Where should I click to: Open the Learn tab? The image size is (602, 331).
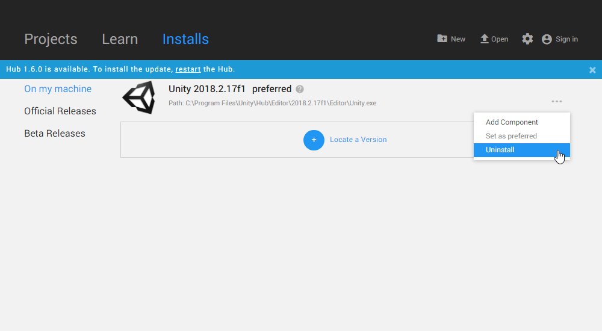[120, 39]
